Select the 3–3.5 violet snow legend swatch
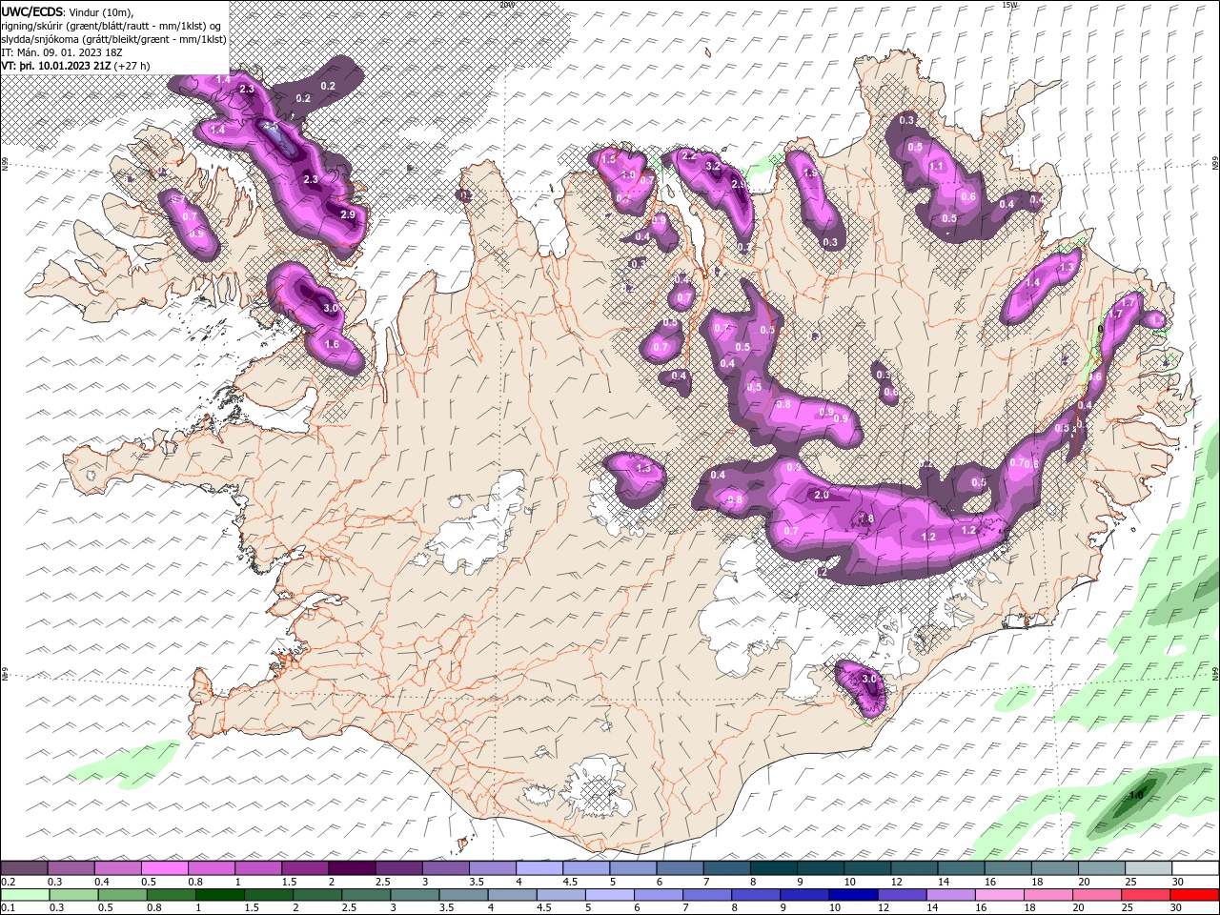The width and height of the screenshot is (1220, 915). (445, 868)
